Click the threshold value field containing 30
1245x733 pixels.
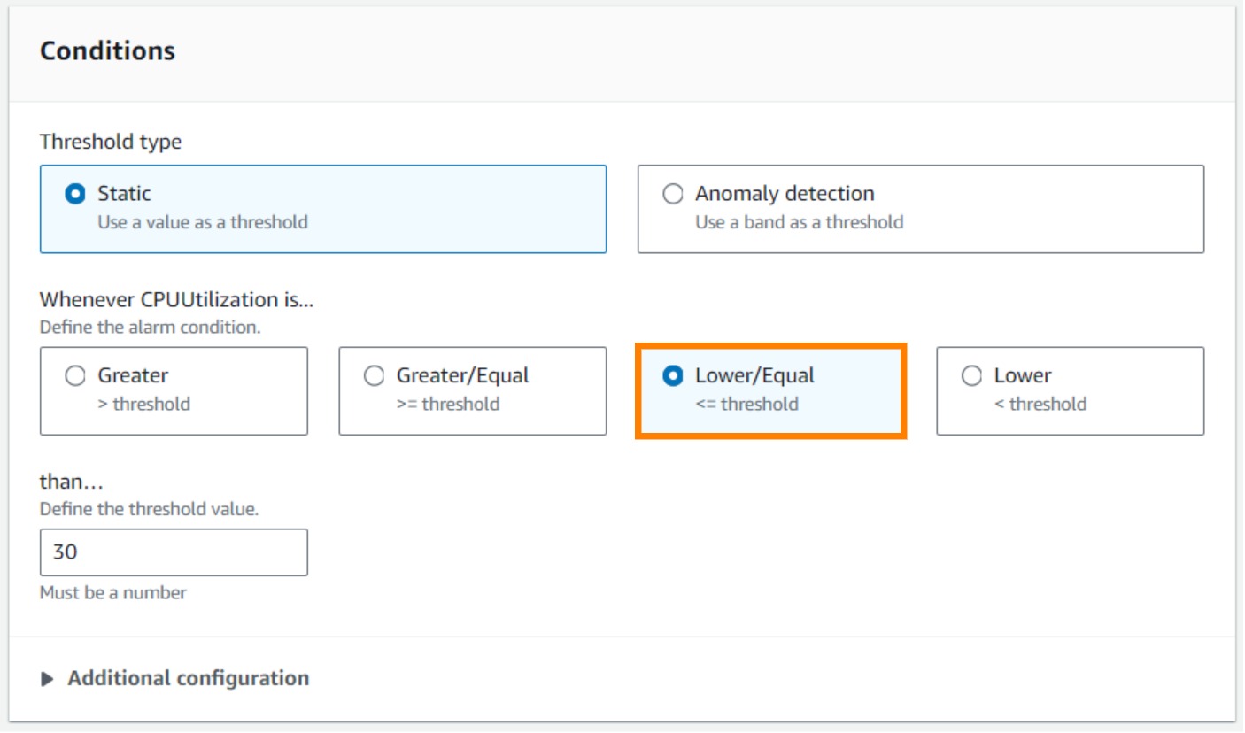[x=174, y=552]
